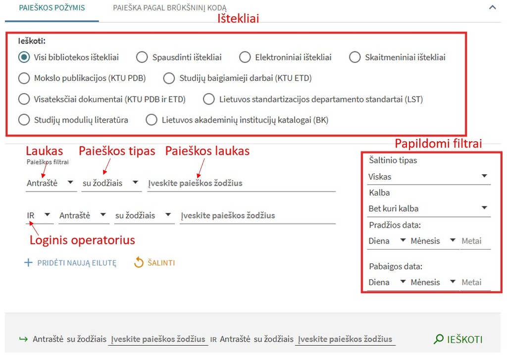The width and height of the screenshot is (507, 355).
Task: Click first row search words input field
Action: point(242,183)
